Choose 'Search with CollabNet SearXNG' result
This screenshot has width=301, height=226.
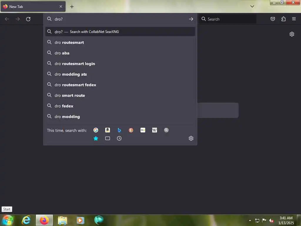click(x=120, y=32)
